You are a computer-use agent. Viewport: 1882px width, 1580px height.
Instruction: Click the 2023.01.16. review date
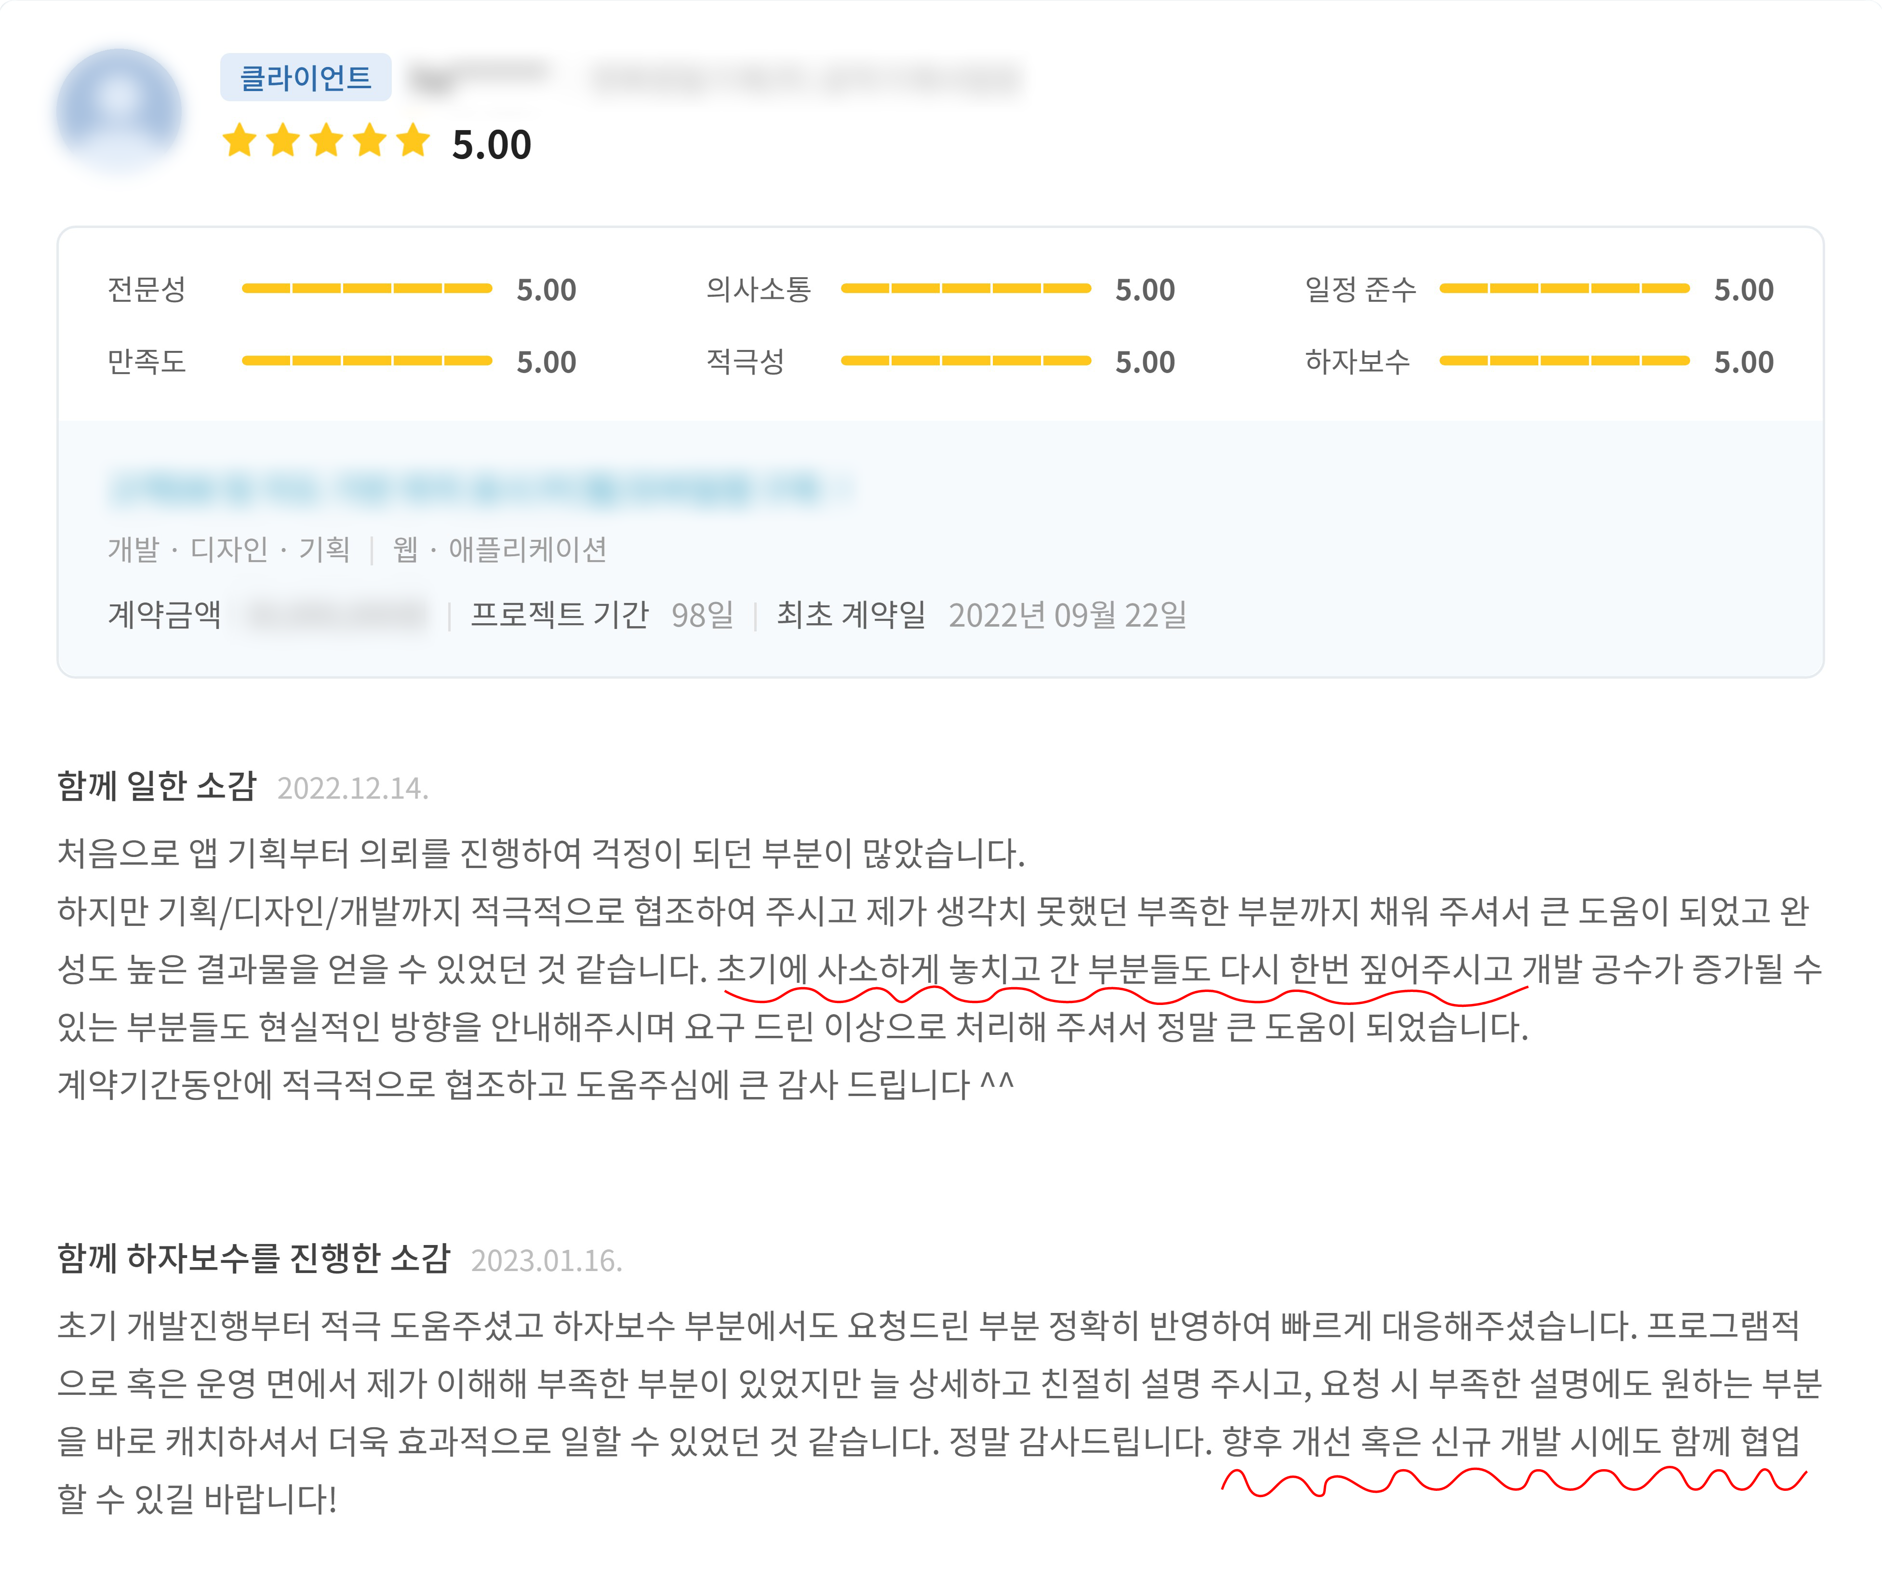547,1261
